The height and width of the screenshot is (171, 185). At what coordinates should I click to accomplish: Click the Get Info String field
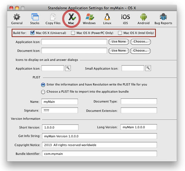coord(100,136)
